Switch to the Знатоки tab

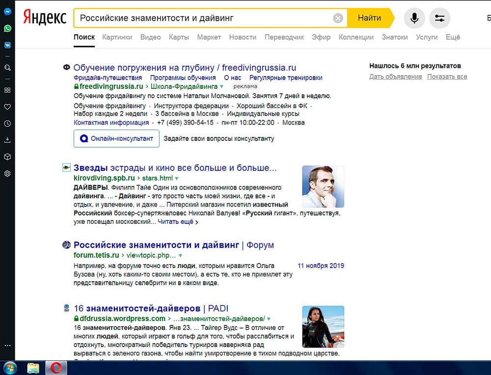(395, 37)
